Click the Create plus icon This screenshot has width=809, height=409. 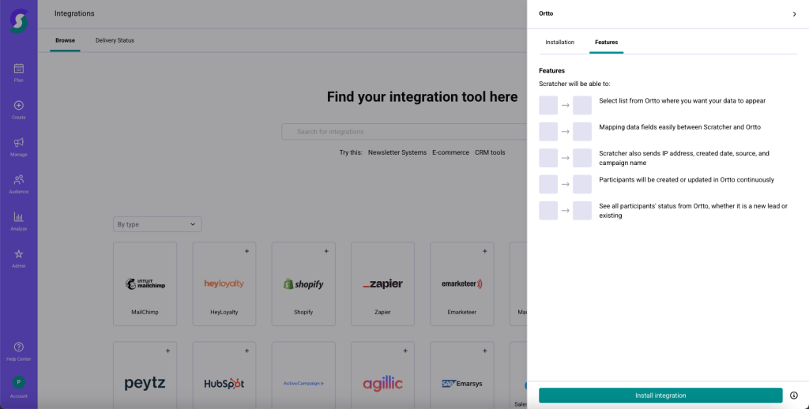tap(19, 106)
